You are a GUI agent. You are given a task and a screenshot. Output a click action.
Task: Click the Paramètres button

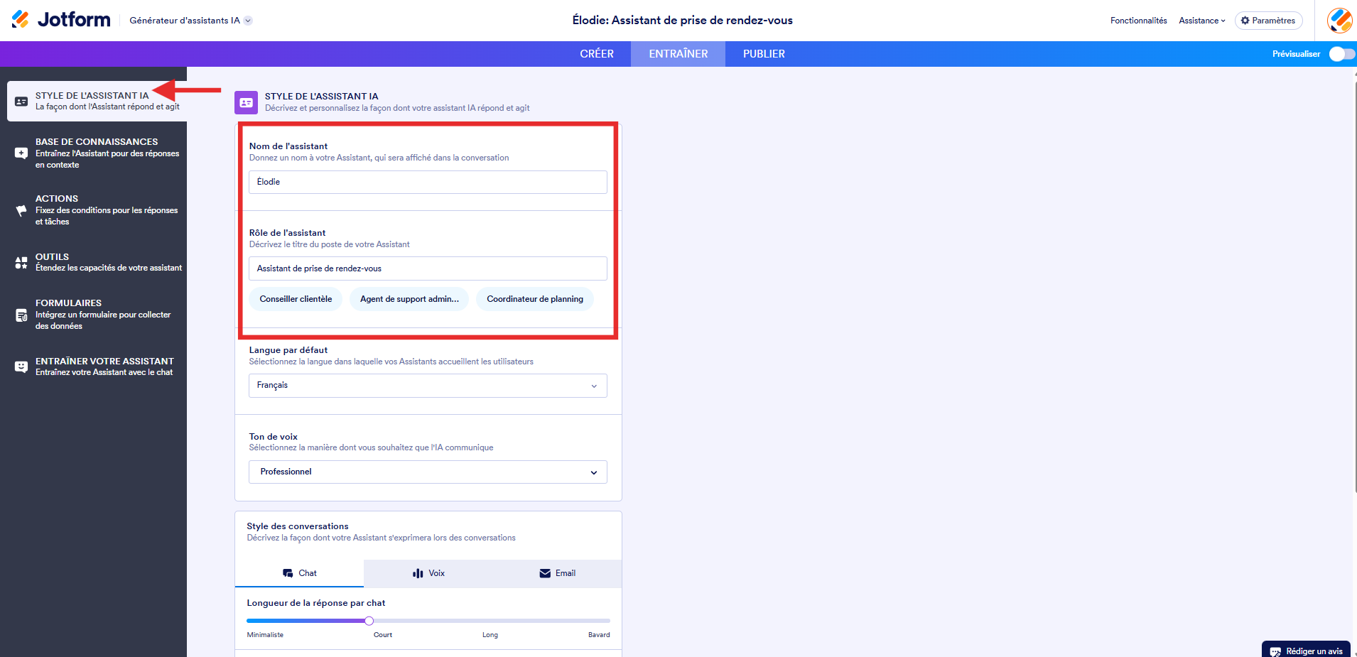1268,21
